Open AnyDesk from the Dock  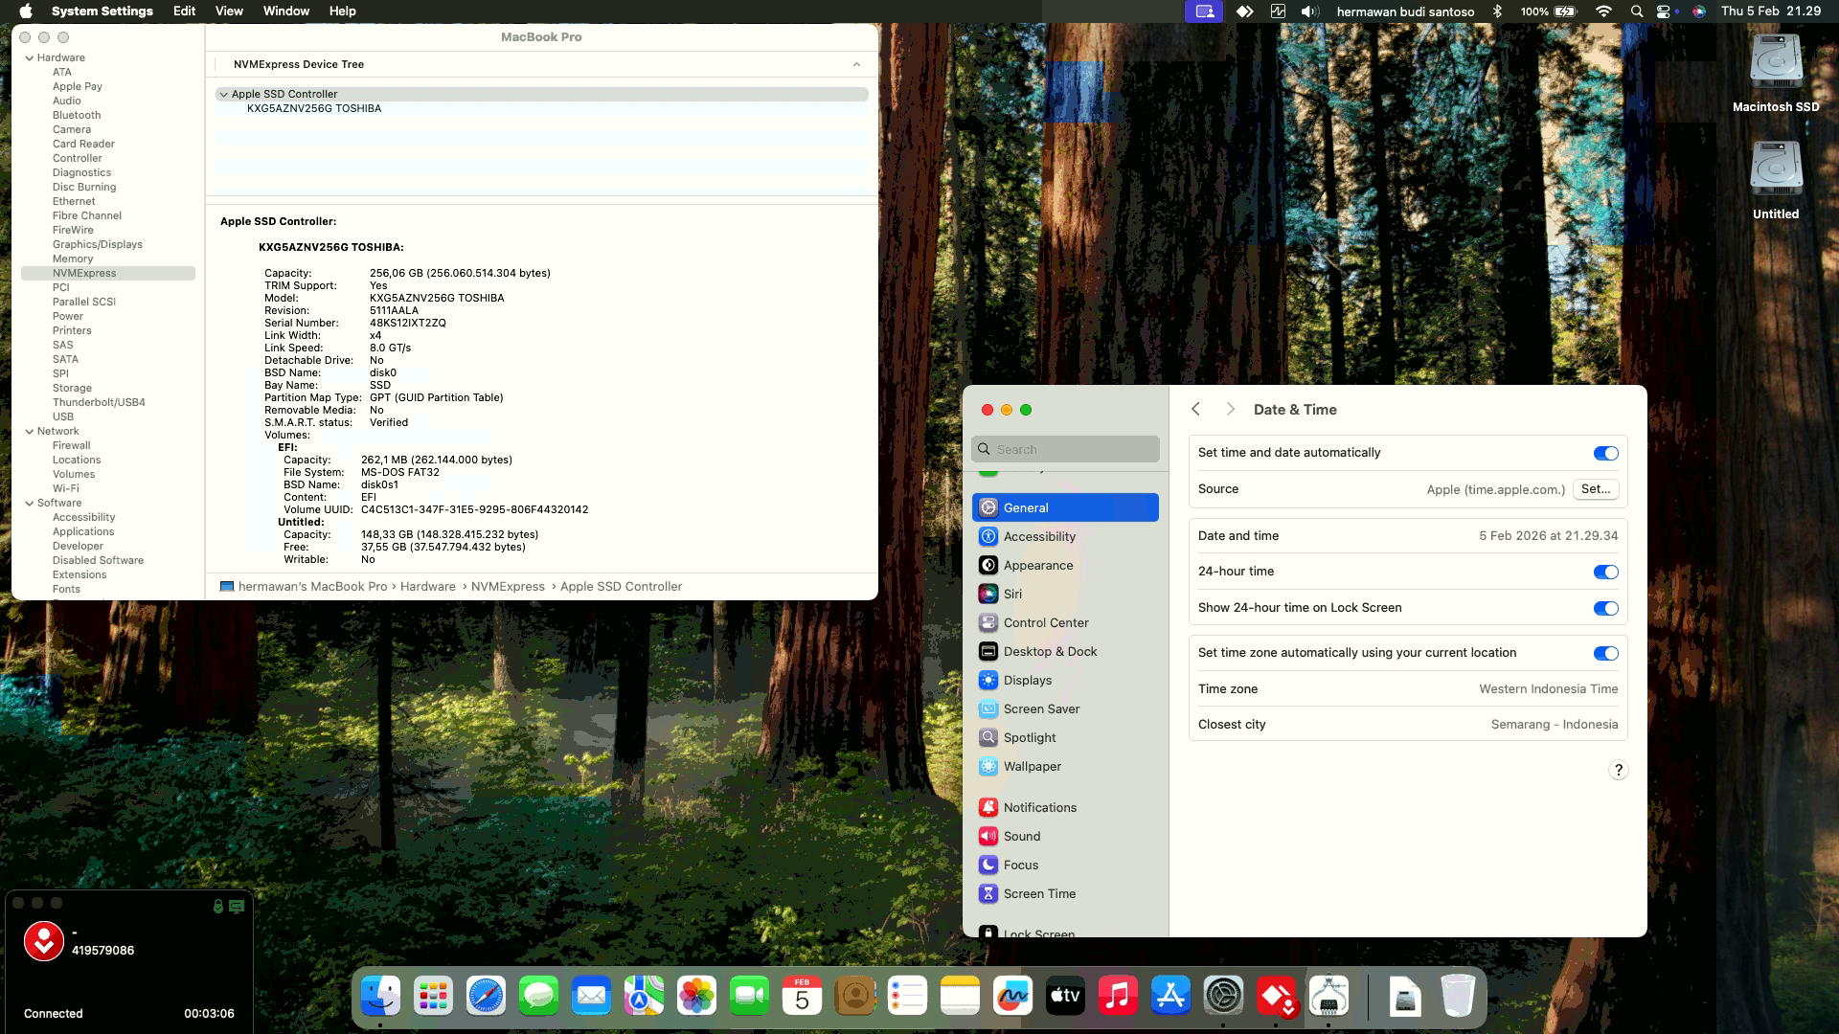[x=1276, y=997]
